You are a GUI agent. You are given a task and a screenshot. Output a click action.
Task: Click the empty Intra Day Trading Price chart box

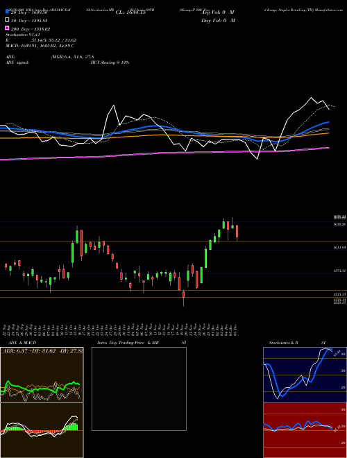139,389
